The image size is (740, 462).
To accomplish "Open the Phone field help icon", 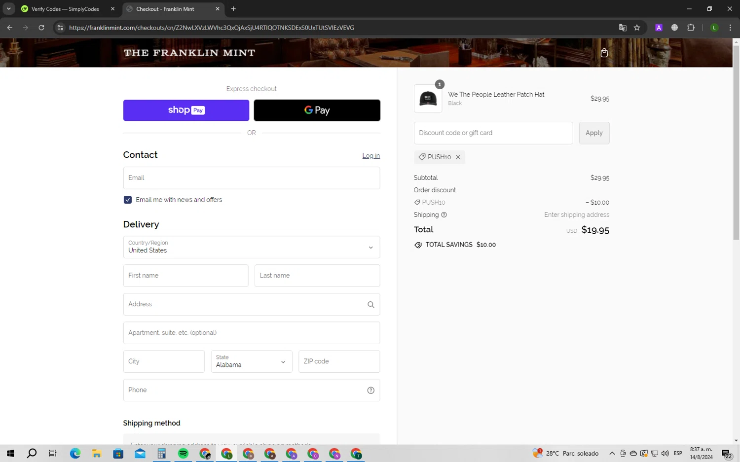I will [371, 391].
